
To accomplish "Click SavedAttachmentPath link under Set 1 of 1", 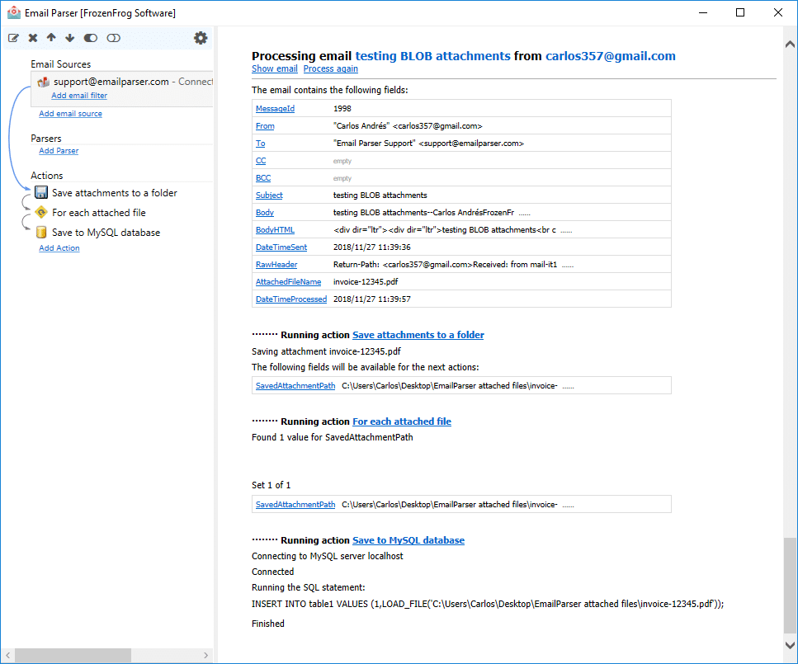I will click(x=295, y=504).
